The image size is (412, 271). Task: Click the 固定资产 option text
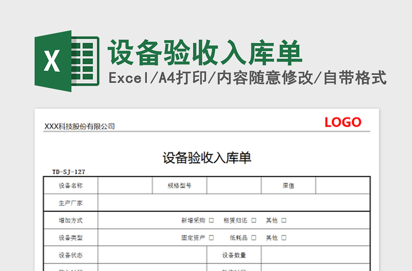[193, 238]
